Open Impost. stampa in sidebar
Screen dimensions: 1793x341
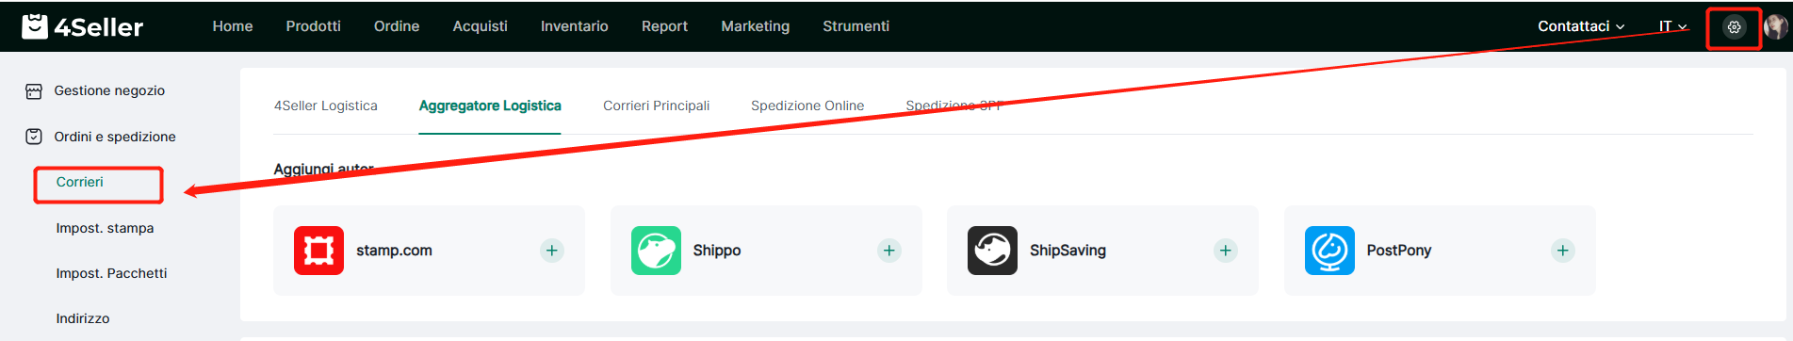tap(105, 228)
